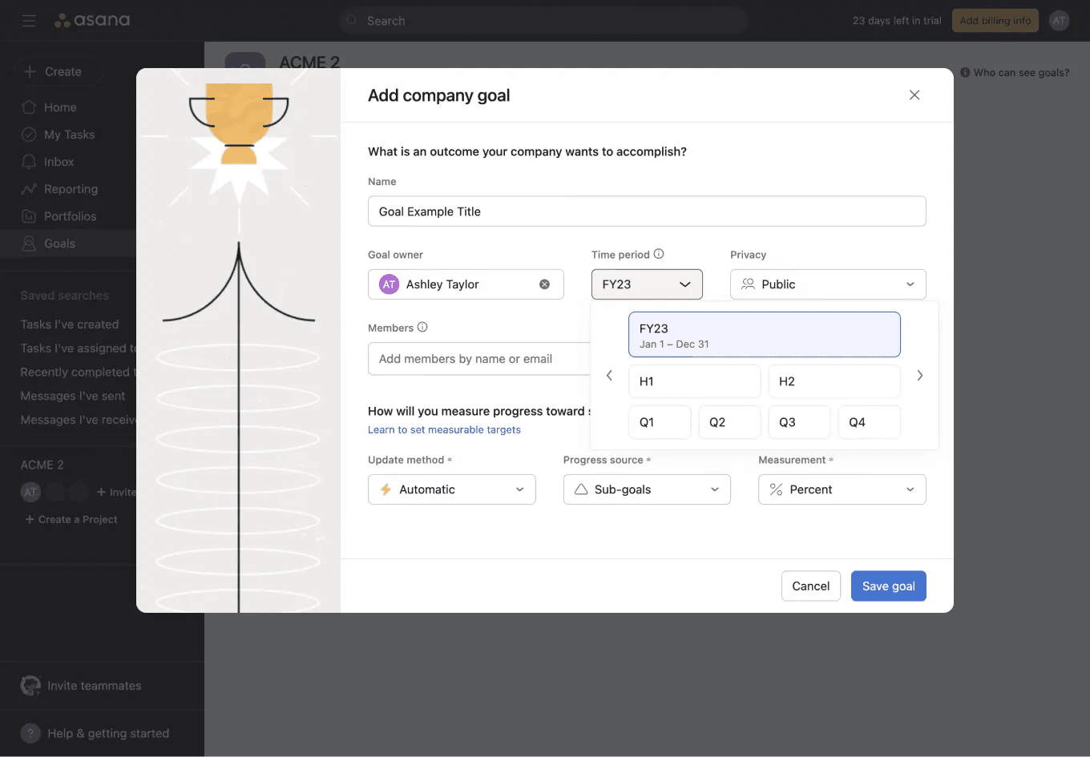Go to previous year in period picker
This screenshot has width=1090, height=757.
tap(609, 376)
